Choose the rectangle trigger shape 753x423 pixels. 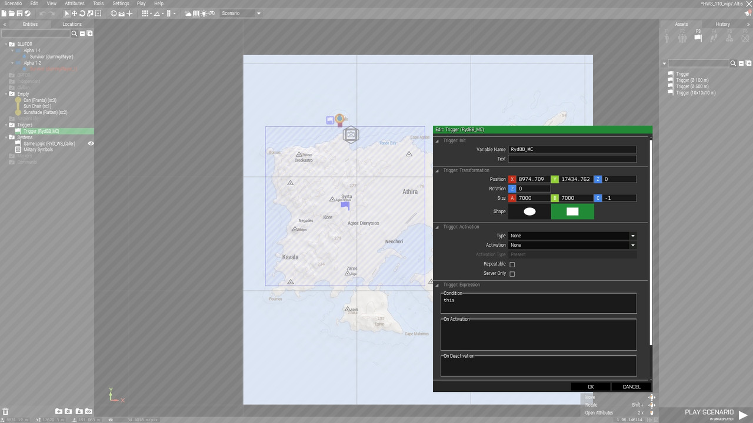point(572,211)
